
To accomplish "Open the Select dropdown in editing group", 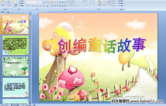I will pyautogui.click(x=121, y=6).
